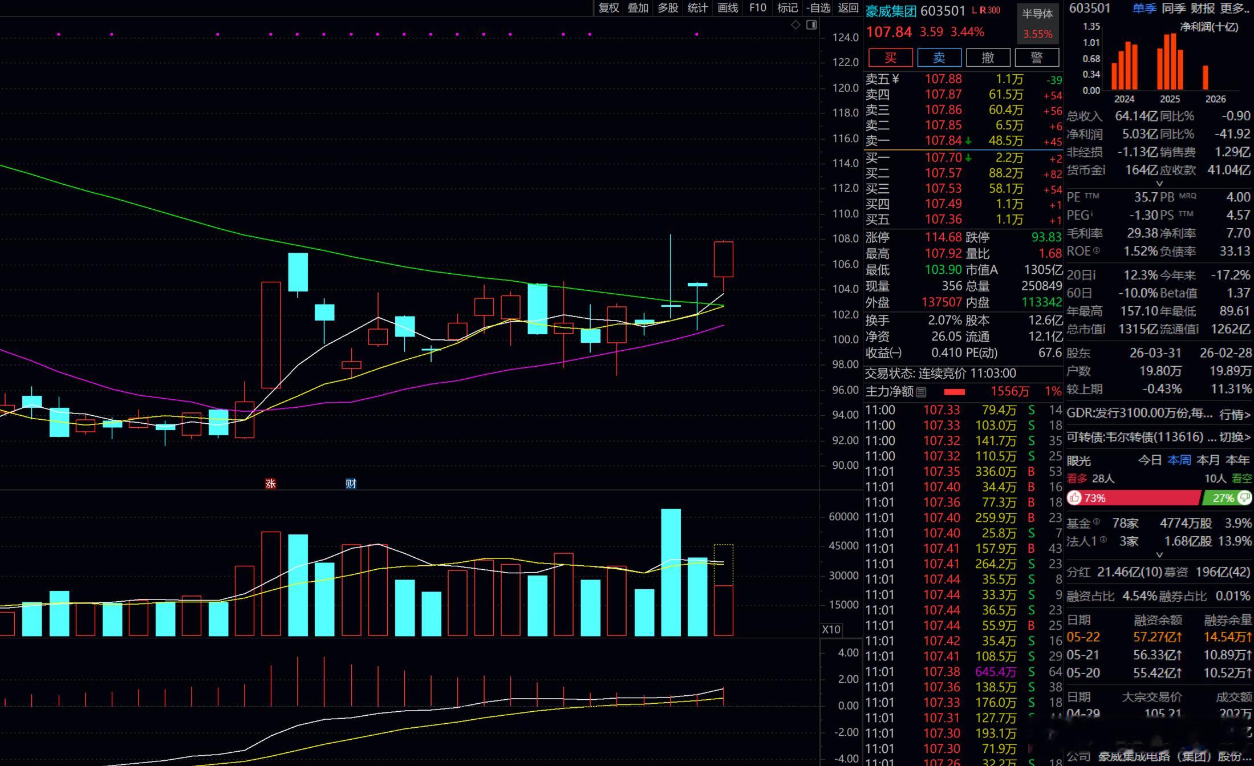Click the green 27% bearish bar
This screenshot has width=1254, height=766.
point(1227,498)
